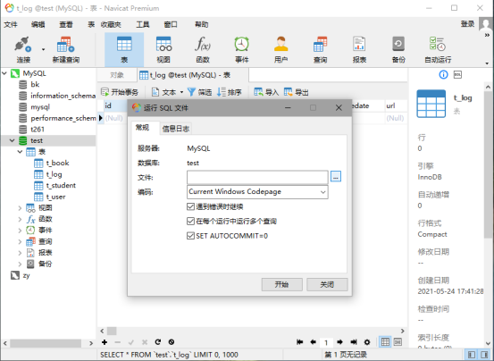Expand the 事件 events node
The image size is (494, 361).
click(x=20, y=231)
